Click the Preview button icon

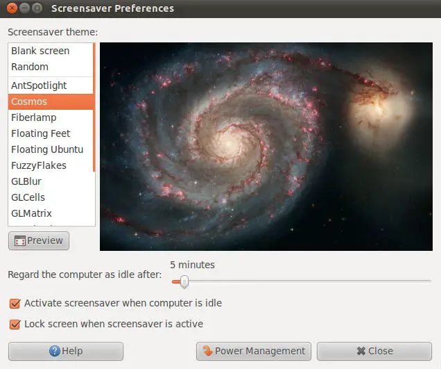19,241
